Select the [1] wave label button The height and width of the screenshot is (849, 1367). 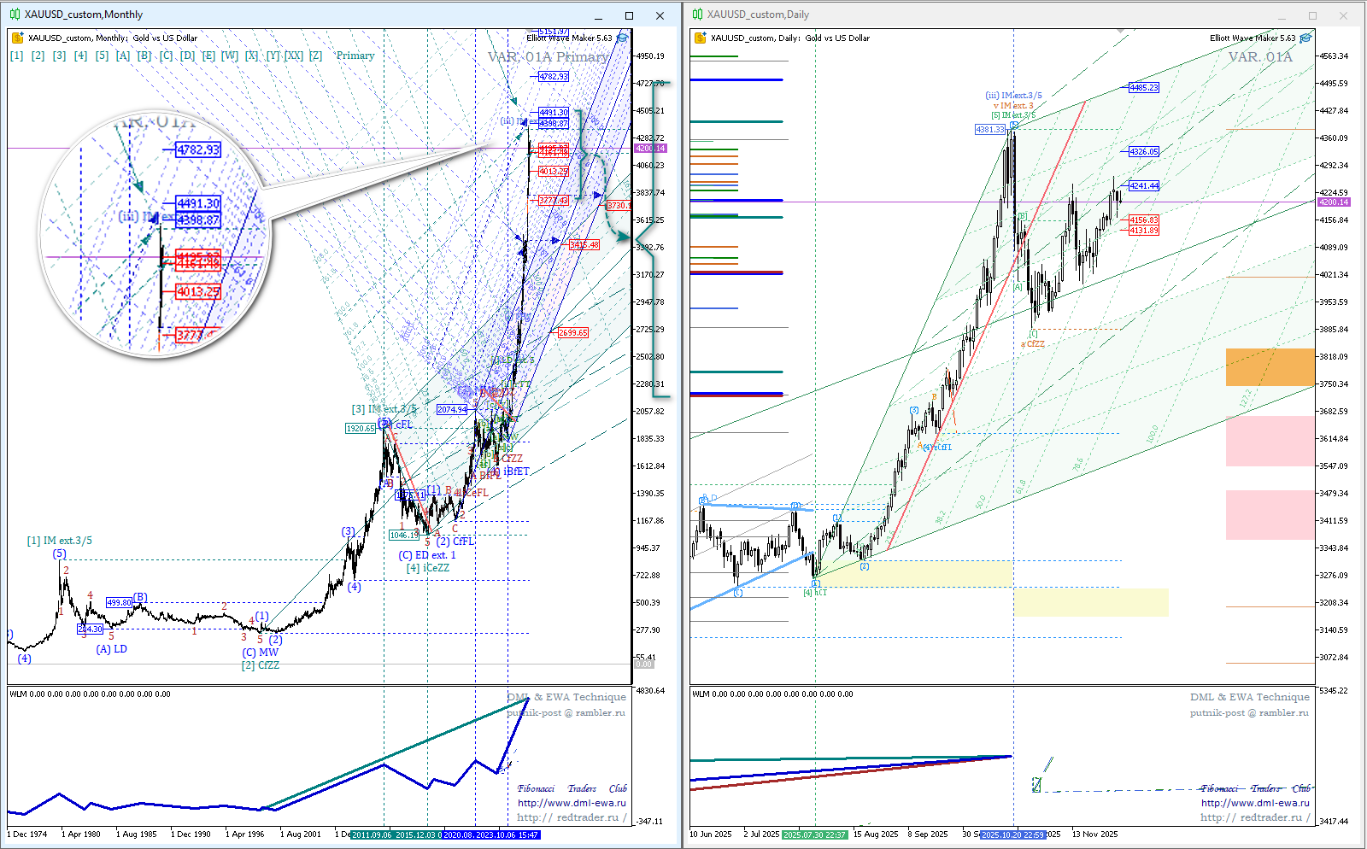click(x=16, y=56)
